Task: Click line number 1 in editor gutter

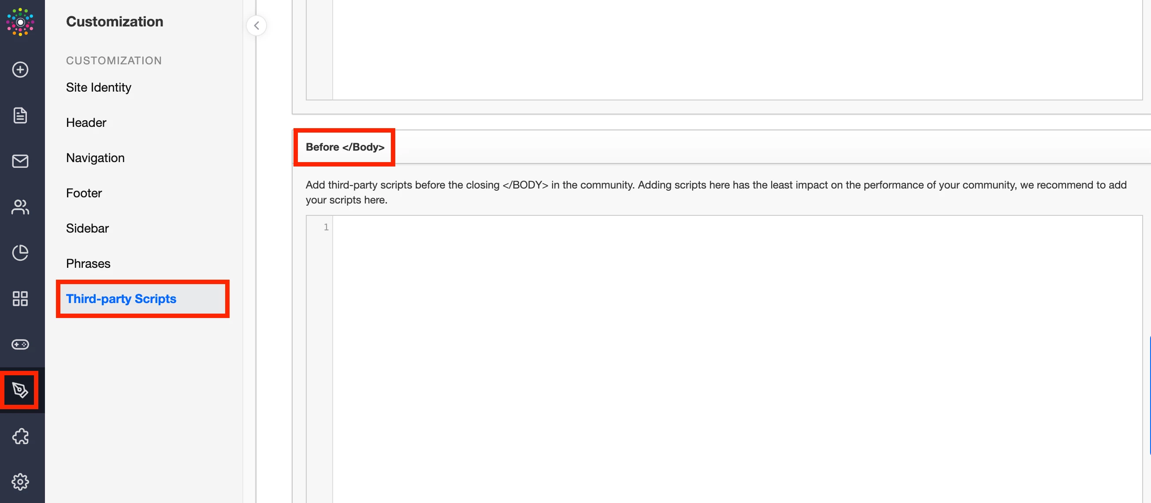Action: coord(326,227)
